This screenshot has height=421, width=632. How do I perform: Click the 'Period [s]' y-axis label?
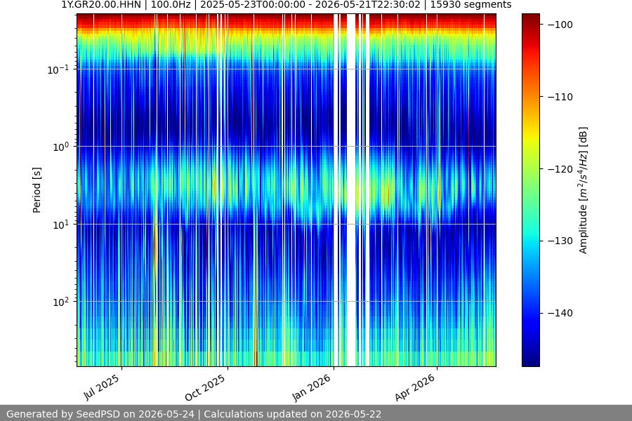(37, 190)
